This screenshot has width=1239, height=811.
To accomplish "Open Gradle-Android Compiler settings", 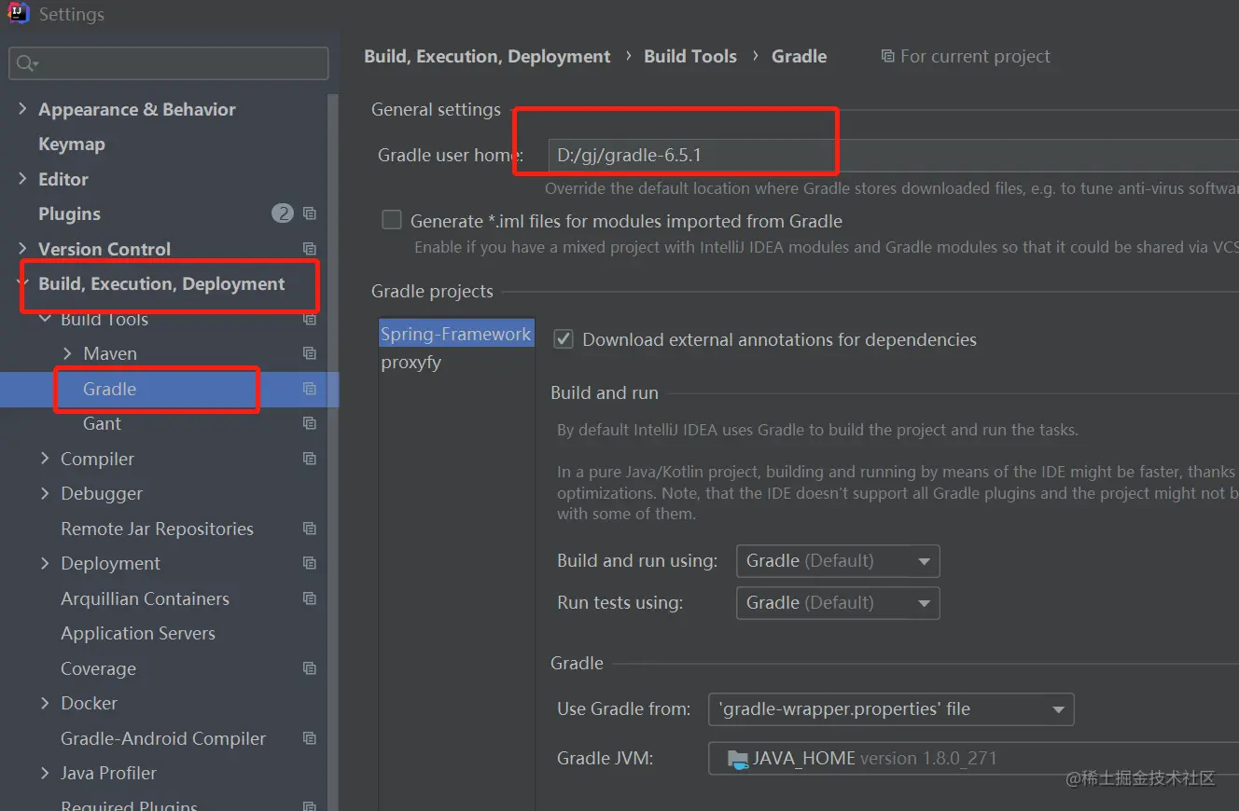I will (x=163, y=738).
